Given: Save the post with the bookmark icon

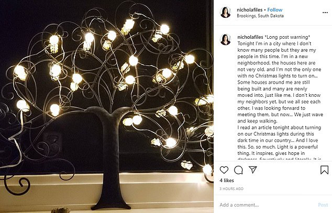Looking at the screenshot, I should point(324,170).
